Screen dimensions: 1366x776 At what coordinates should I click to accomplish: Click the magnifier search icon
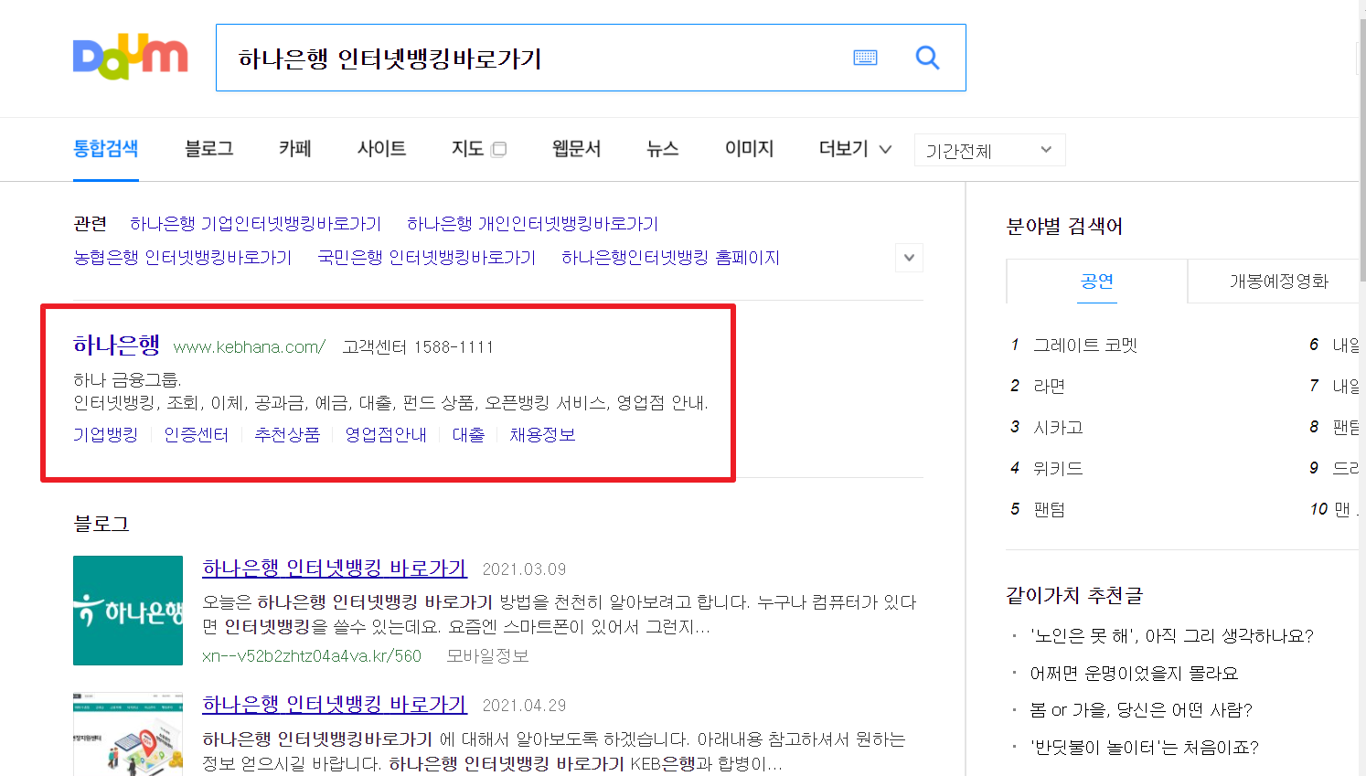pyautogui.click(x=927, y=58)
